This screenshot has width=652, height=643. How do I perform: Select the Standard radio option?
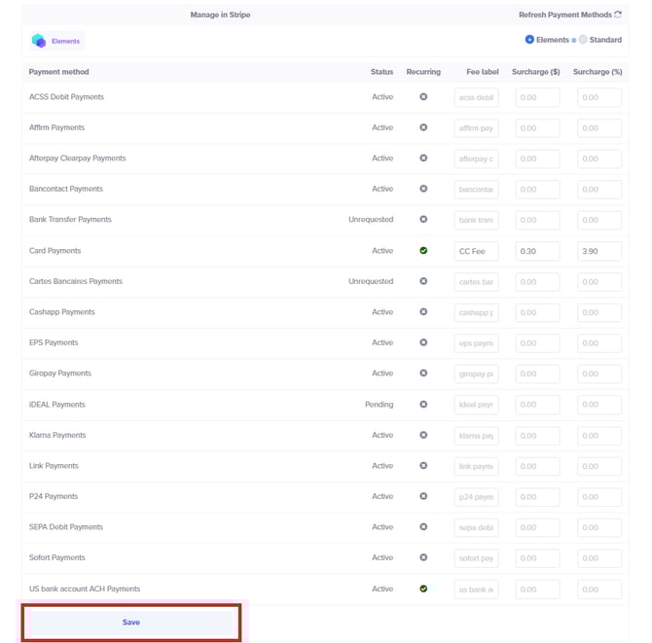click(x=584, y=40)
